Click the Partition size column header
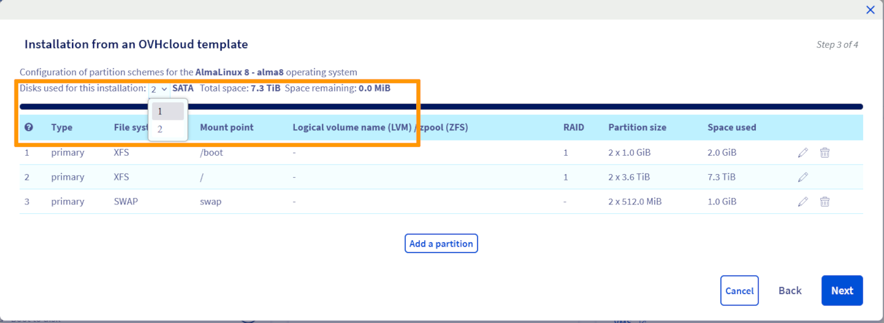 click(637, 127)
